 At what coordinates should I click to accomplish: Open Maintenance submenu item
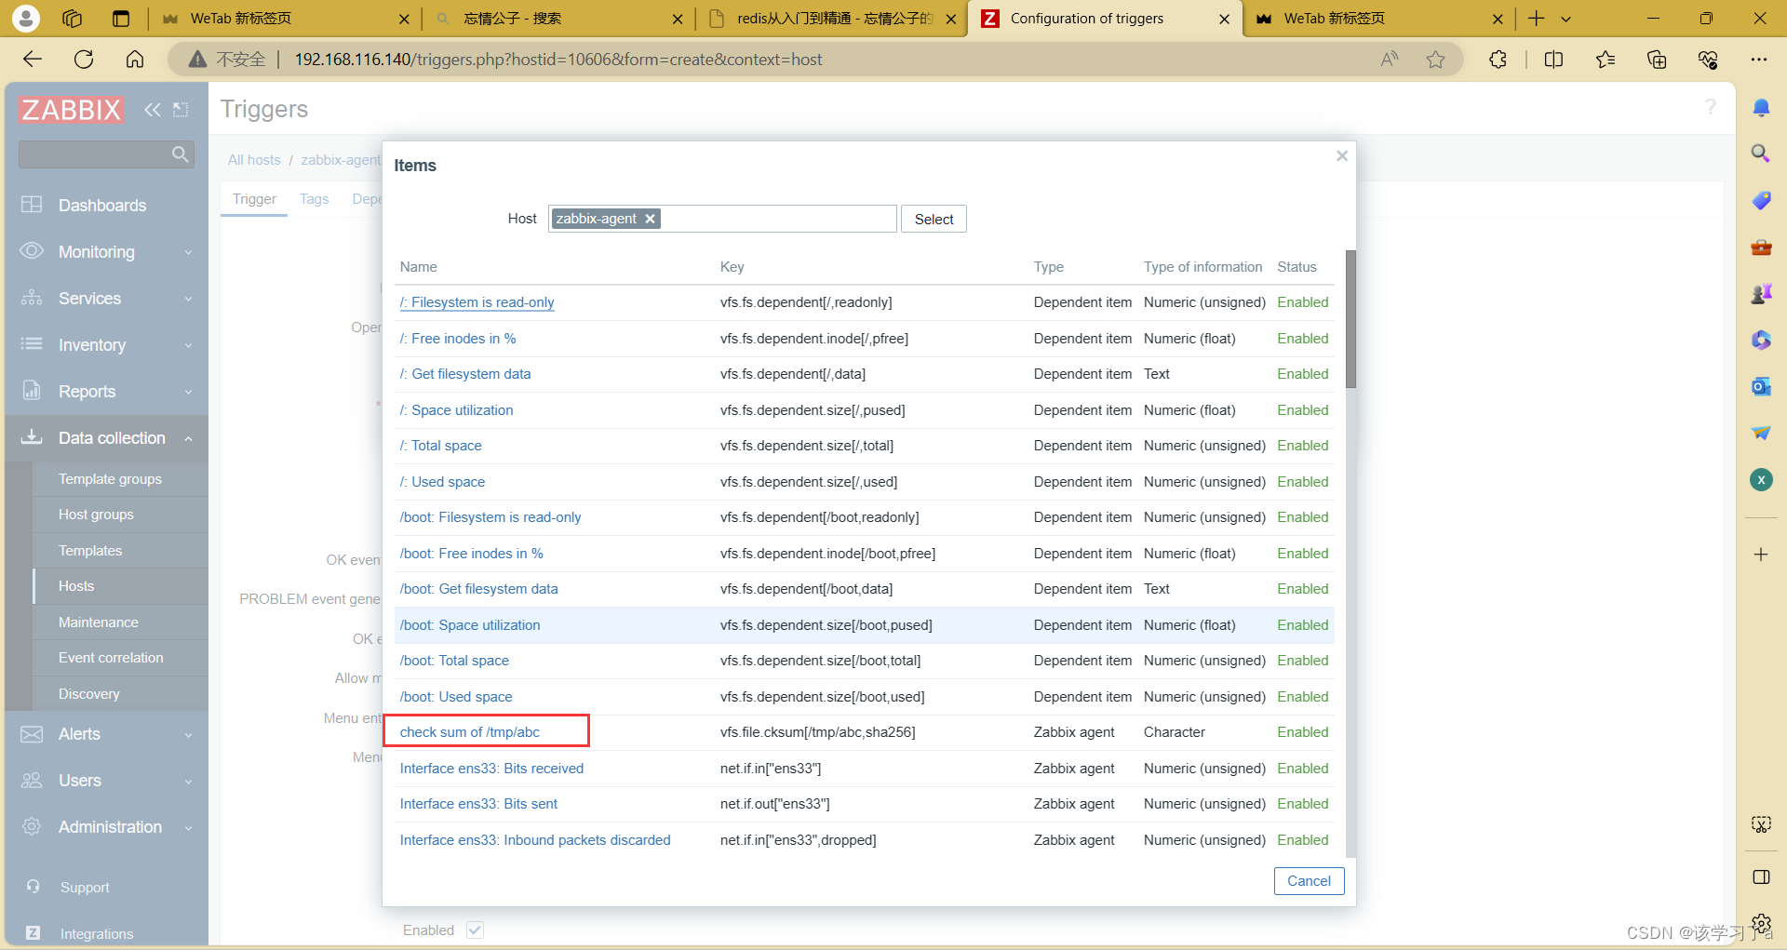coord(98,622)
